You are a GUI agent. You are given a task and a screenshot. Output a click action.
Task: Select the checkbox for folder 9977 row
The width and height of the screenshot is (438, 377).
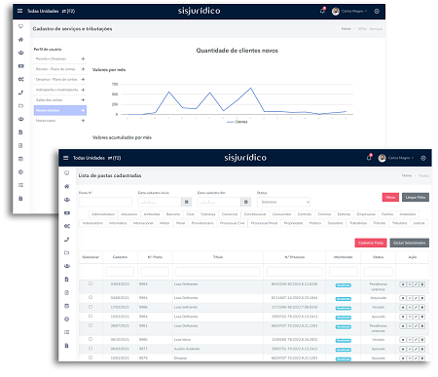(x=91, y=348)
